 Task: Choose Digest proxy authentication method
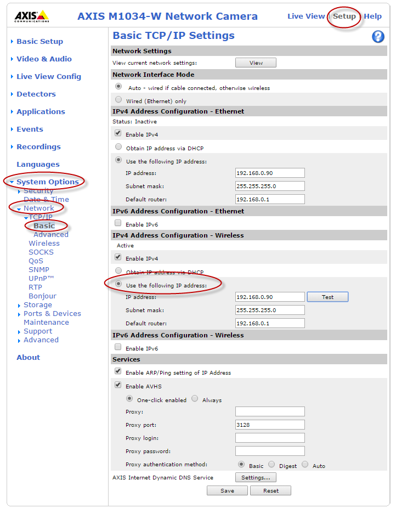pyautogui.click(x=271, y=464)
